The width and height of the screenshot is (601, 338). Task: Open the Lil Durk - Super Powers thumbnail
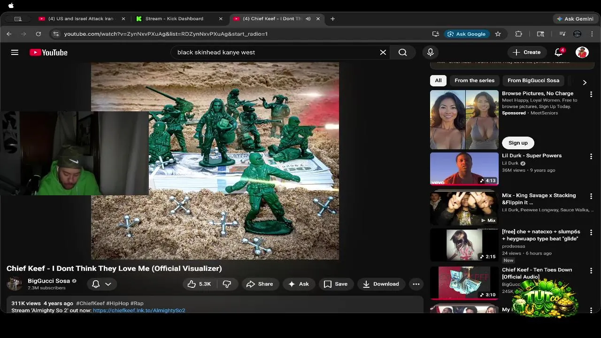[464, 169]
